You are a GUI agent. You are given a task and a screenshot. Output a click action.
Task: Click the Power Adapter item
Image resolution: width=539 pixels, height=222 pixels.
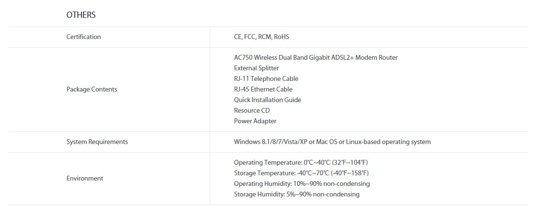[255, 121]
